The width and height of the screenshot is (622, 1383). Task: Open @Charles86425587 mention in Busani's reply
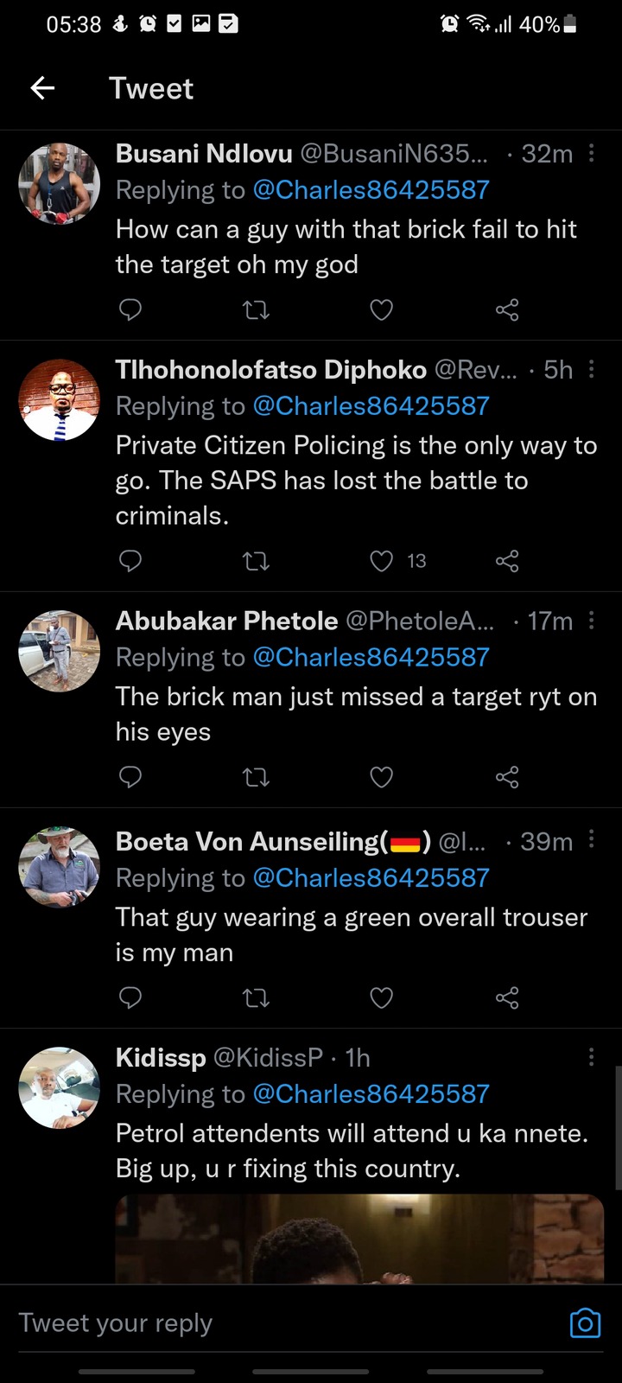click(371, 190)
